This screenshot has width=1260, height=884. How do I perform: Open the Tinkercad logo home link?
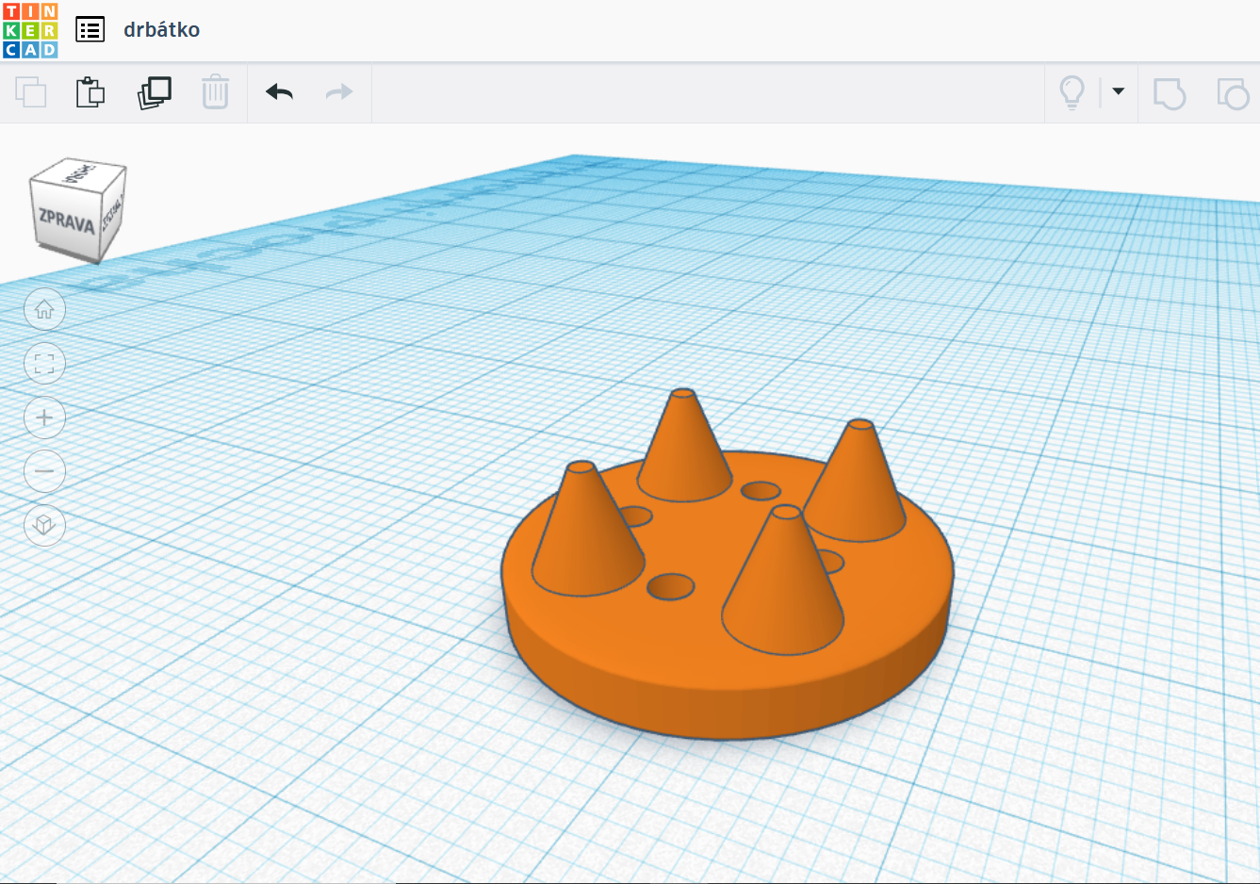30,30
